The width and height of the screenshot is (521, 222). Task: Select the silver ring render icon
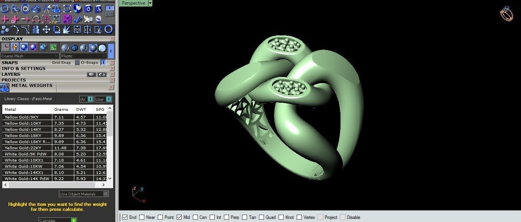(x=99, y=19)
